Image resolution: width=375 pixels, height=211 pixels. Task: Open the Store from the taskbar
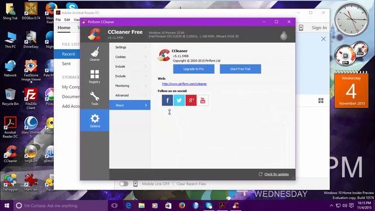coord(168,206)
